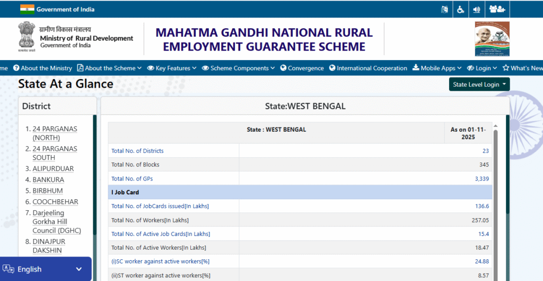The width and height of the screenshot is (543, 281).
Task: Click the Indian flag icon
Action: click(27, 10)
